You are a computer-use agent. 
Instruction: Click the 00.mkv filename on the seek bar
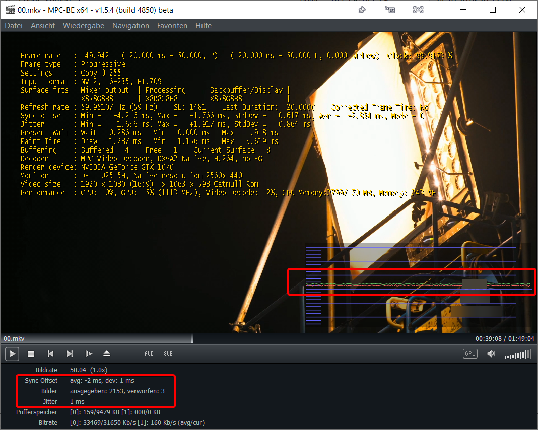[x=14, y=339]
